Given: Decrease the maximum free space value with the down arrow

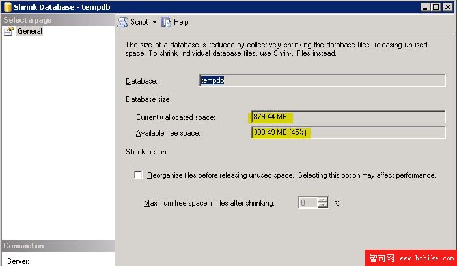Looking at the screenshot, I should 323,205.
